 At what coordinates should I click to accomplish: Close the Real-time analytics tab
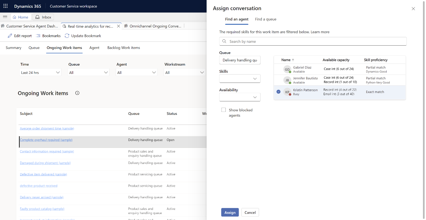click(x=118, y=26)
